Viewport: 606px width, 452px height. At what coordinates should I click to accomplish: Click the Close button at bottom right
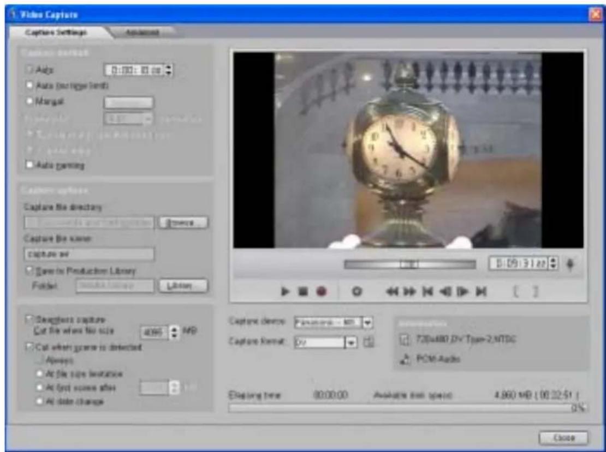[x=564, y=438]
